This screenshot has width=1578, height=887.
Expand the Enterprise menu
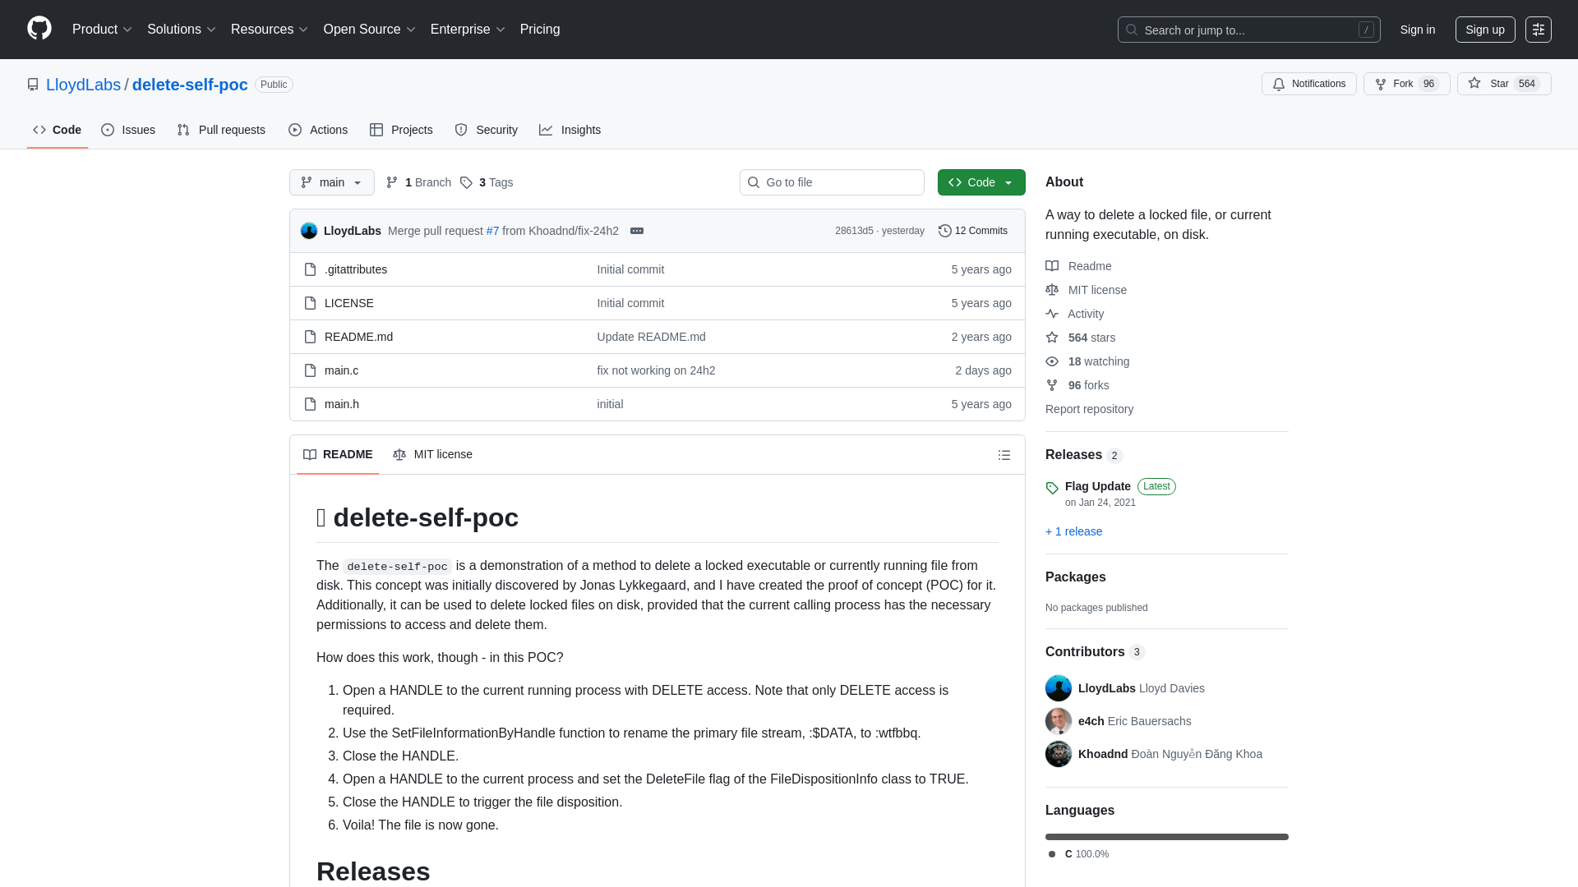point(468,30)
